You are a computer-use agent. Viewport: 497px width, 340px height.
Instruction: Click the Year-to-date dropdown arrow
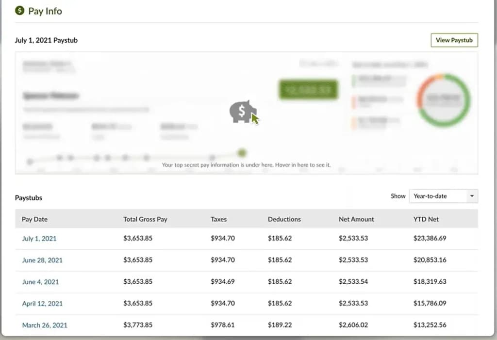472,196
